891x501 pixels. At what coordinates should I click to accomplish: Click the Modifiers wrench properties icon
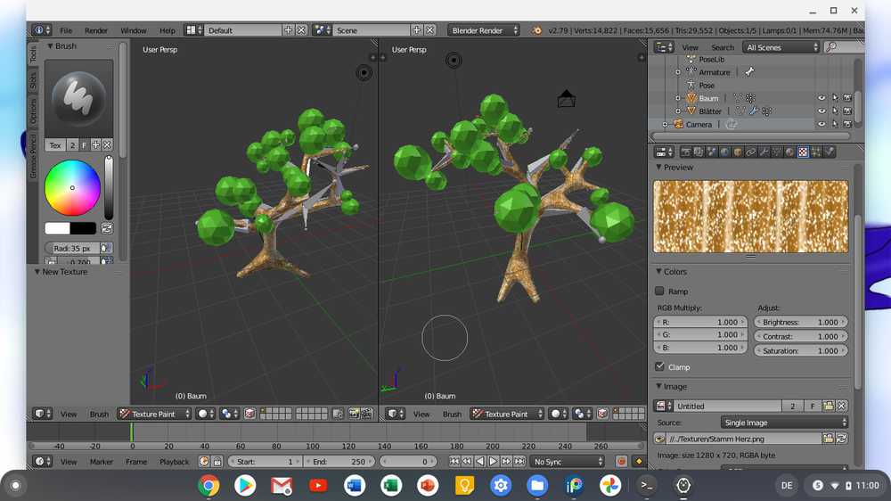764,152
